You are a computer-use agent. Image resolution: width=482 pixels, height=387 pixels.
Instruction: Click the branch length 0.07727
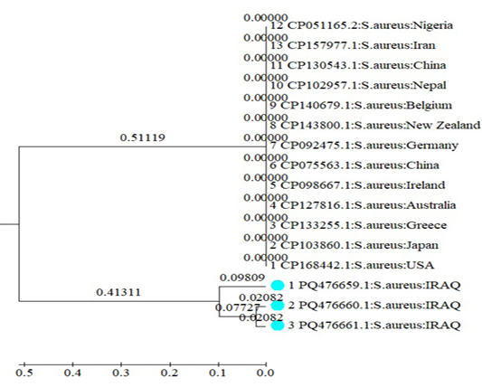tap(237, 307)
